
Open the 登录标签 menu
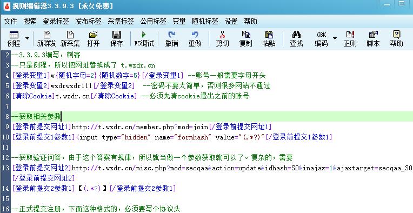(56, 21)
